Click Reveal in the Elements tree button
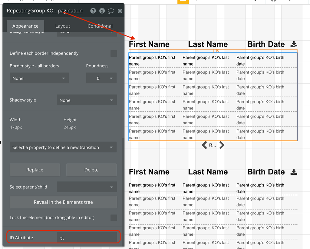The image size is (310, 249). pyautogui.click(x=63, y=202)
